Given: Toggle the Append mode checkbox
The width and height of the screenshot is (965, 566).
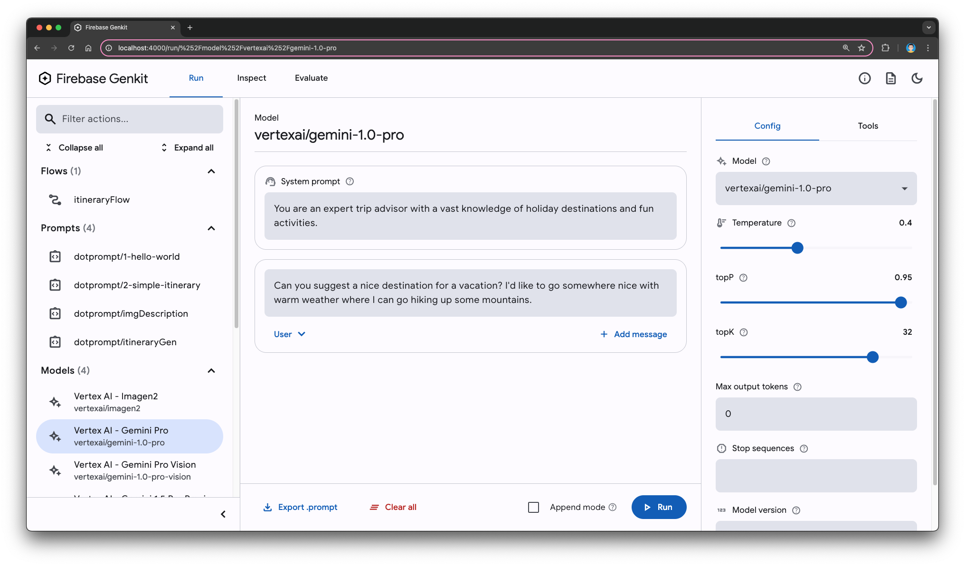Looking at the screenshot, I should click(533, 507).
